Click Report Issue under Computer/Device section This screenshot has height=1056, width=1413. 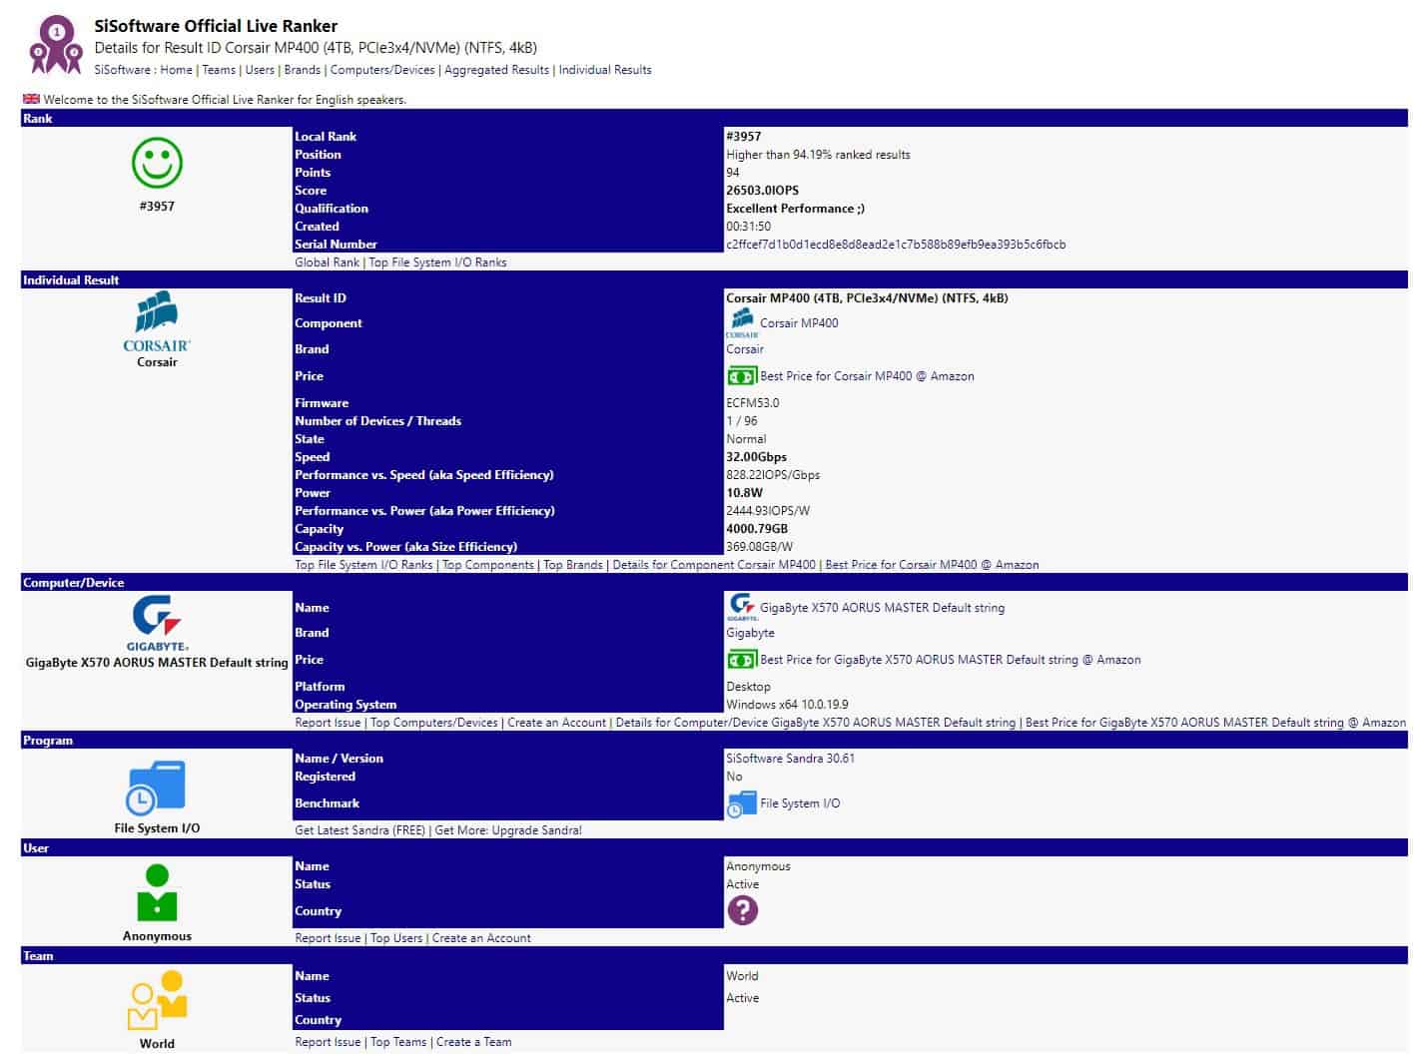coord(328,723)
